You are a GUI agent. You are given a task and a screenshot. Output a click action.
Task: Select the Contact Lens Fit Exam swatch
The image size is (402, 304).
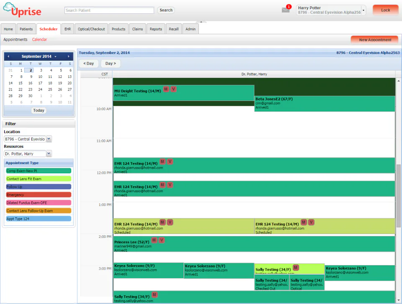pos(39,179)
